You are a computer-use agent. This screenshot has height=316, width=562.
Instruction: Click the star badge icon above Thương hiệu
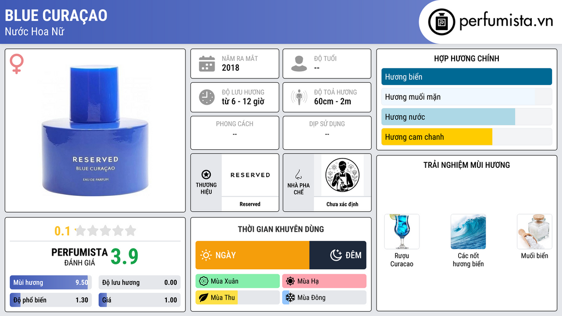206,174
